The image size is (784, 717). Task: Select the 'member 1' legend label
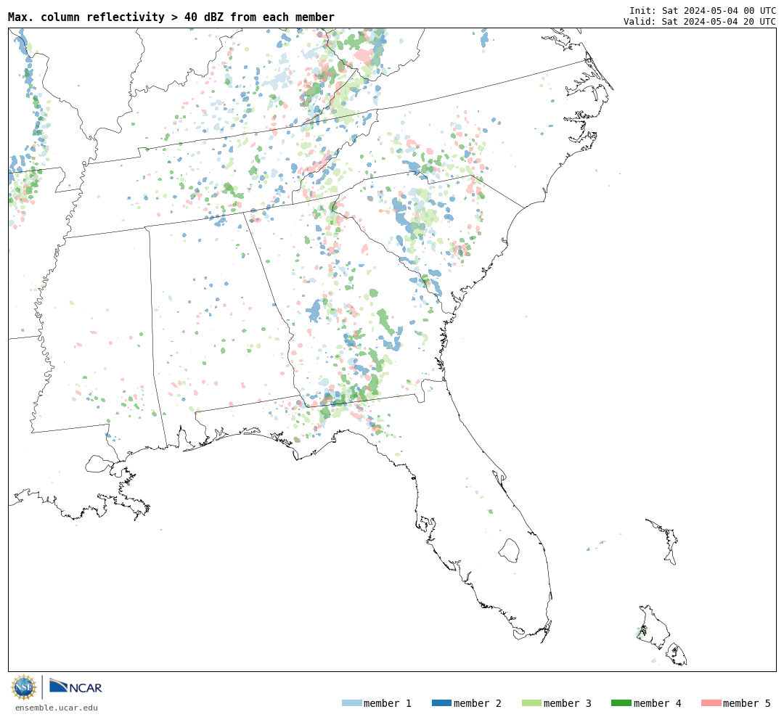(x=388, y=703)
